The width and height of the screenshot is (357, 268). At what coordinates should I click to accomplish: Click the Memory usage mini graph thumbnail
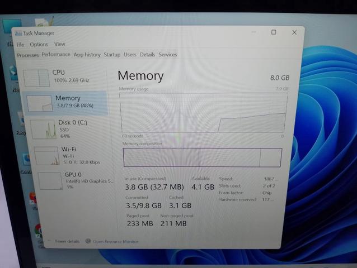point(40,103)
